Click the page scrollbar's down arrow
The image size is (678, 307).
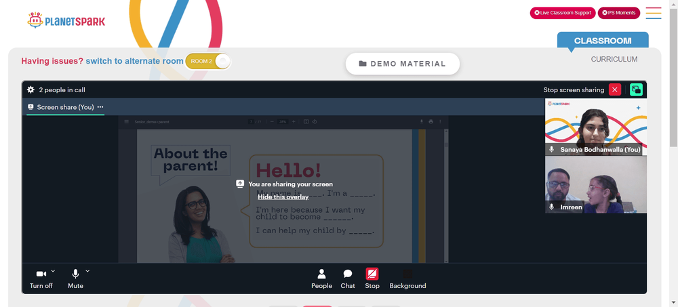pyautogui.click(x=674, y=303)
